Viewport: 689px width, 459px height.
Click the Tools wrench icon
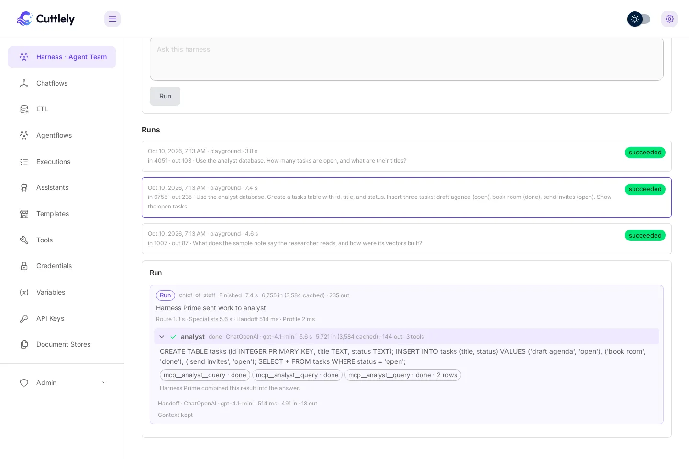coord(24,240)
